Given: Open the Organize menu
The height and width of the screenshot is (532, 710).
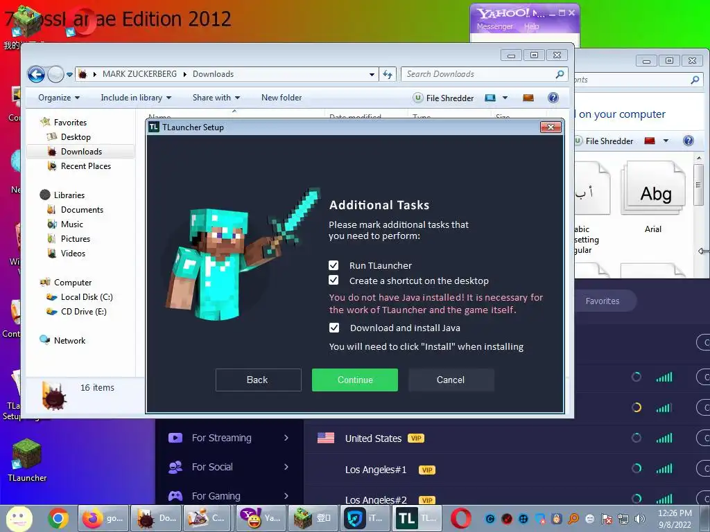Looking at the screenshot, I should coord(59,98).
